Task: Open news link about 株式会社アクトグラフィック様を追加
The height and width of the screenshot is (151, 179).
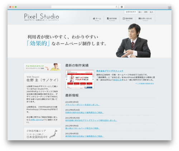Action: point(91,120)
